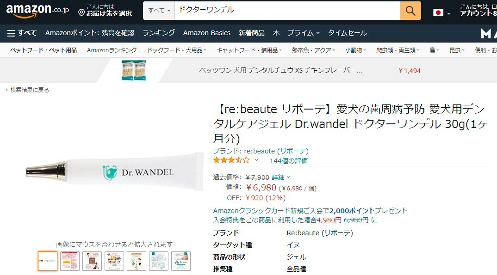Image resolution: width=497 pixels, height=275 pixels.
Task: Select third thumbnail showing doctor
Action: [x=92, y=261]
